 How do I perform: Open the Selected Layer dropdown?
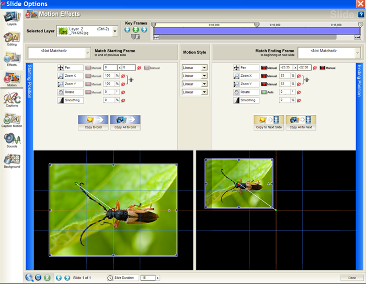pos(115,31)
